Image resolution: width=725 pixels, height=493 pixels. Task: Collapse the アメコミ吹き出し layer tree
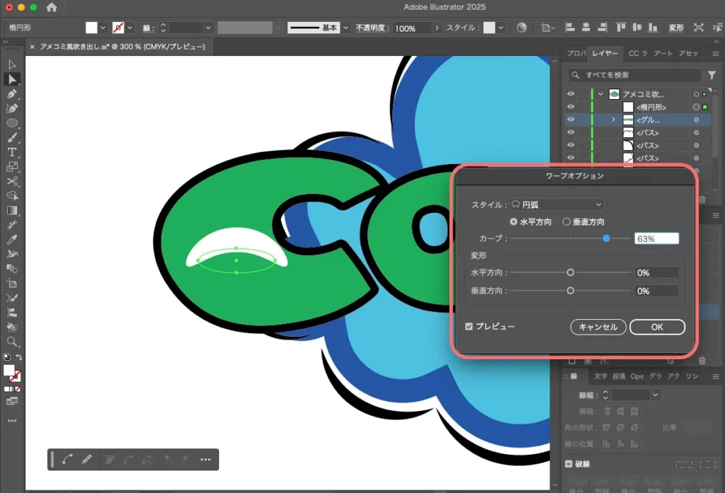pyautogui.click(x=601, y=94)
